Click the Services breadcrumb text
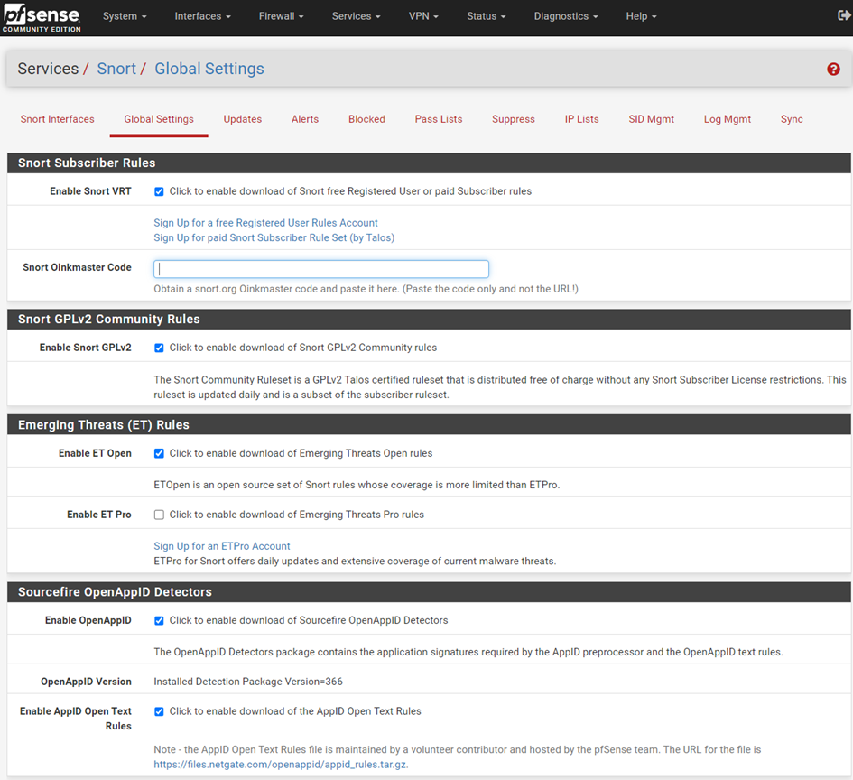 48,69
